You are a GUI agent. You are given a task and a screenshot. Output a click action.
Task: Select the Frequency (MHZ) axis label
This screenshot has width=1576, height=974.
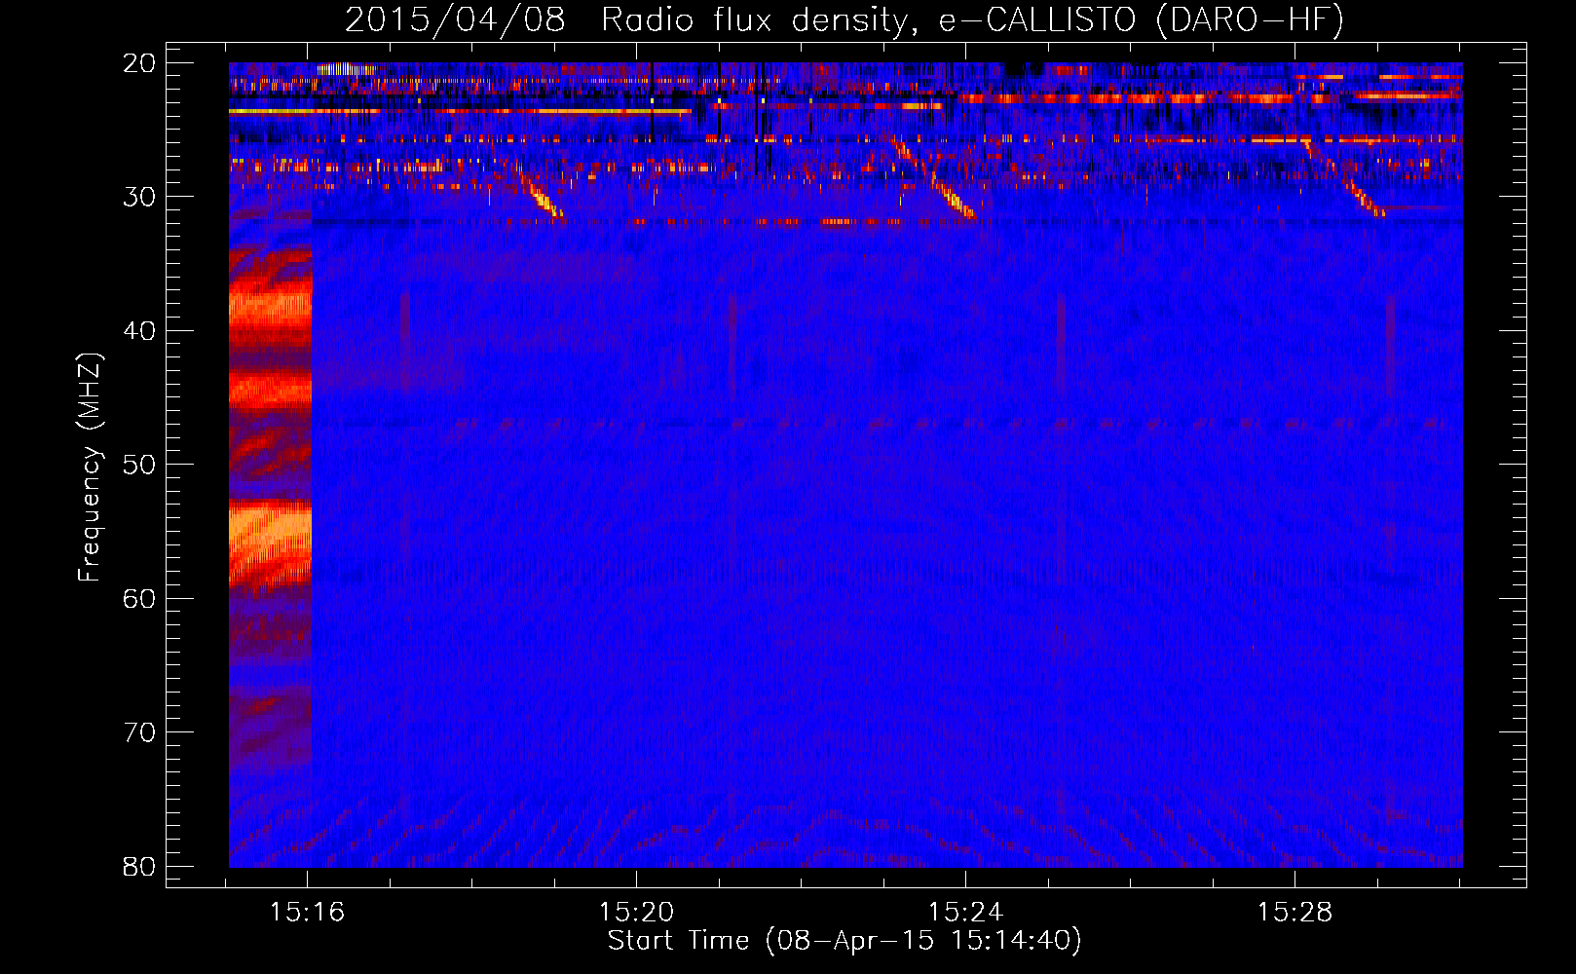click(90, 468)
